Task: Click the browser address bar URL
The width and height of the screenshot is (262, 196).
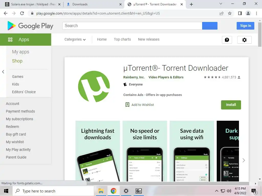Action: coord(98,13)
